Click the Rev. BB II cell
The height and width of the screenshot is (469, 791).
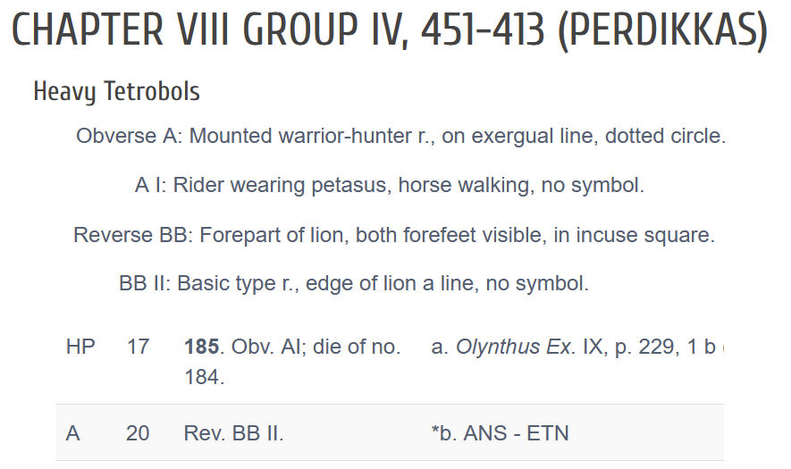click(233, 433)
